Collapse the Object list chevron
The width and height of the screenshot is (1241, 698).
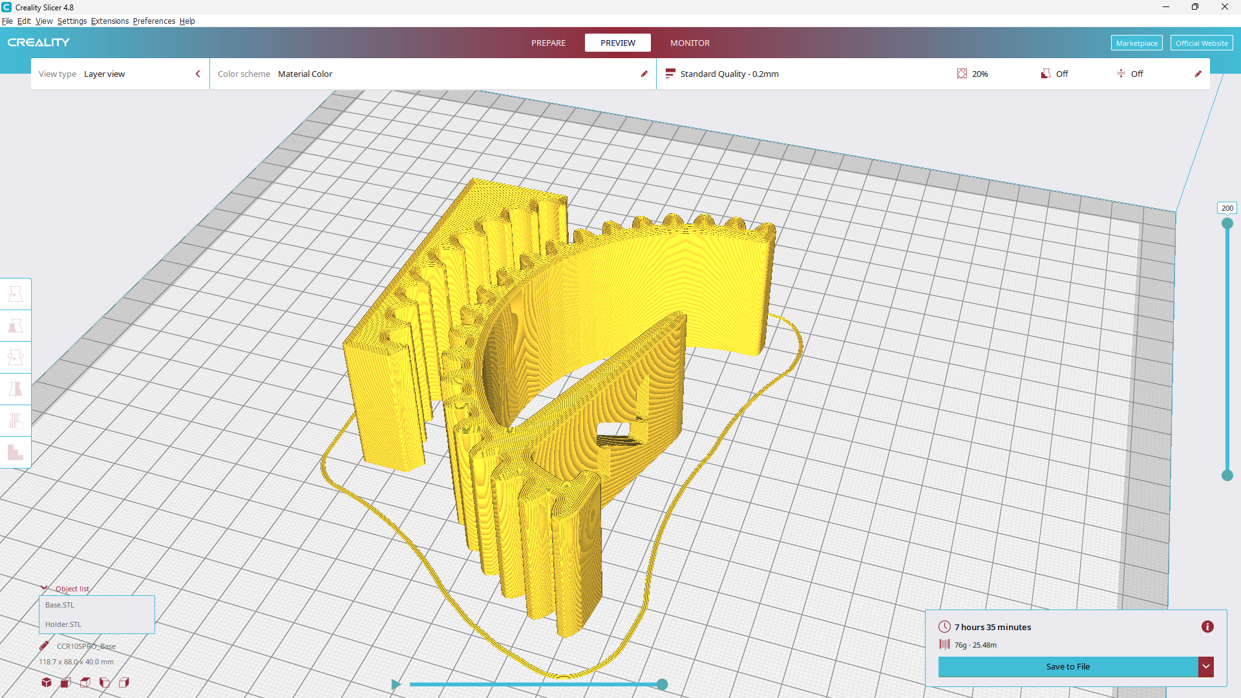point(44,588)
